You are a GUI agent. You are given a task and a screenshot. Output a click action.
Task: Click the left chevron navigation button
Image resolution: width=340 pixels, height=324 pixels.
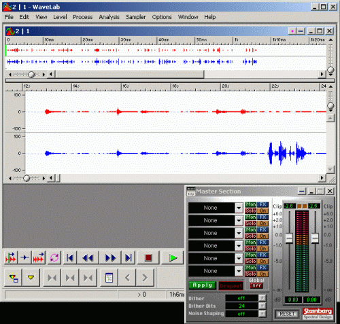pyautogui.click(x=127, y=278)
